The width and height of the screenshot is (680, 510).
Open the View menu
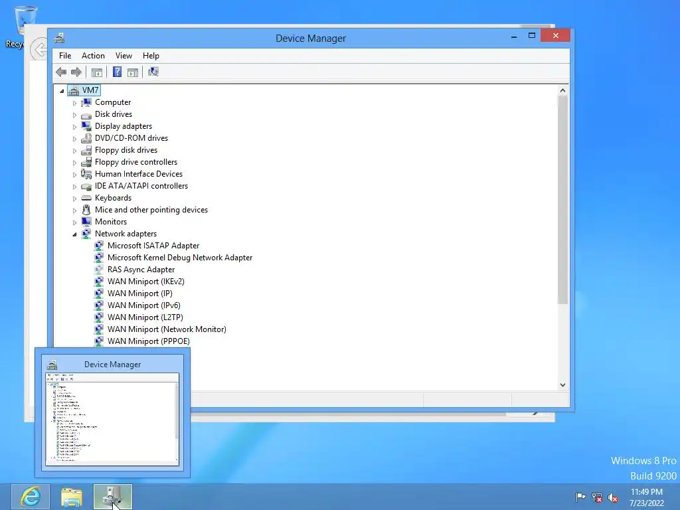coord(124,56)
